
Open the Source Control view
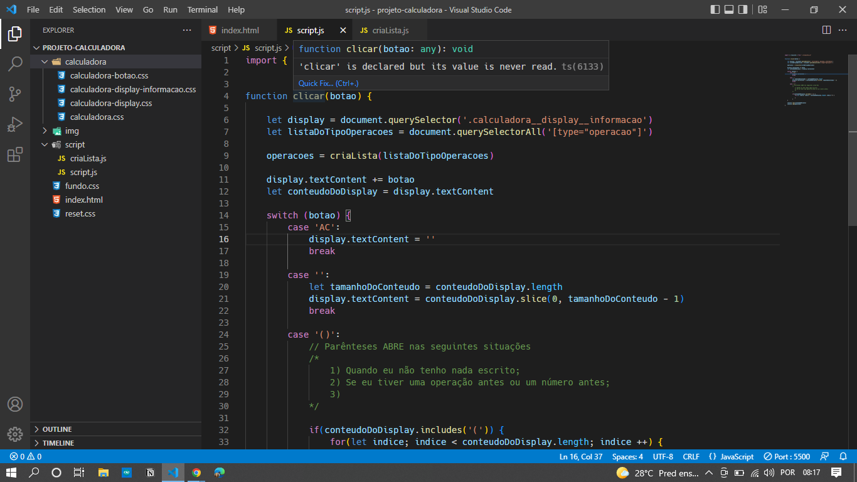[15, 94]
